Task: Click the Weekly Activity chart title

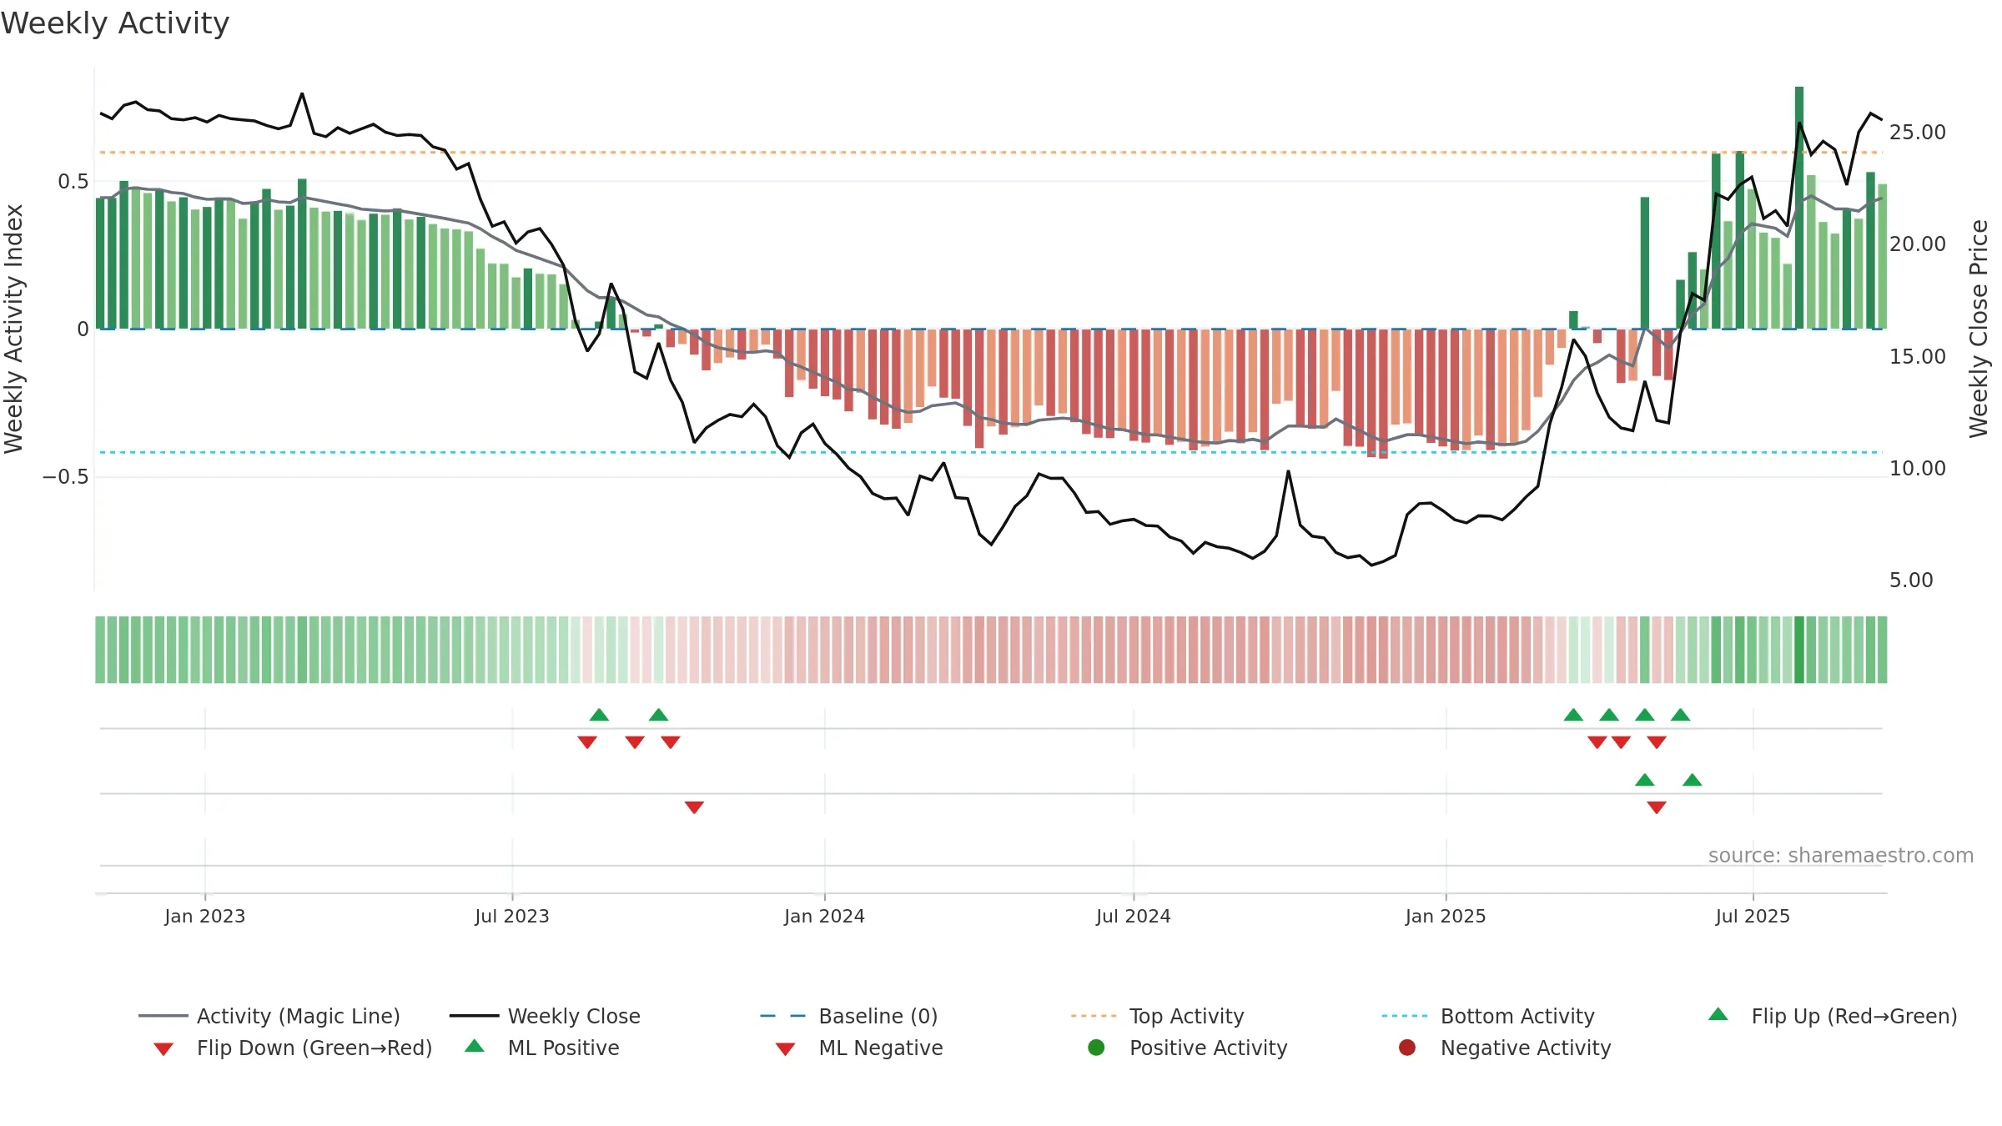Action: tap(115, 23)
